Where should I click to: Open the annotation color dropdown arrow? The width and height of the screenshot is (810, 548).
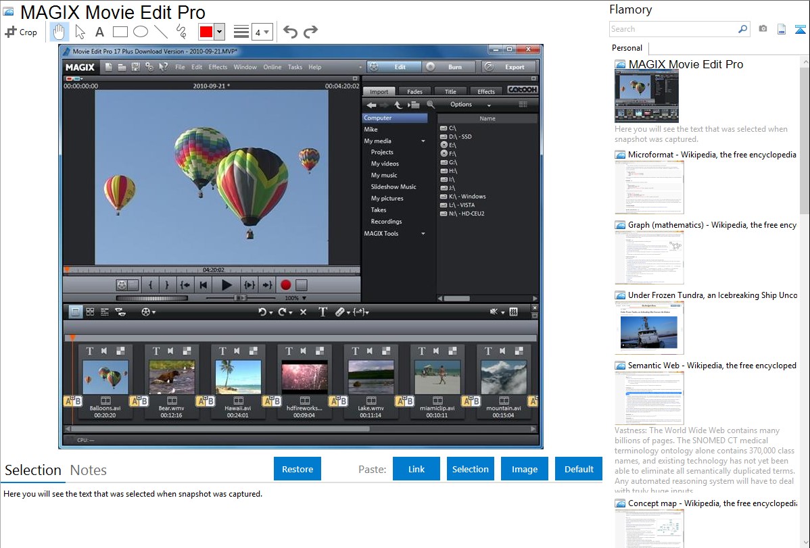pos(219,32)
